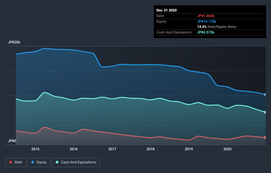
Task: Toggle the Cash And Equivalents legend button
Action: pyautogui.click(x=76, y=162)
